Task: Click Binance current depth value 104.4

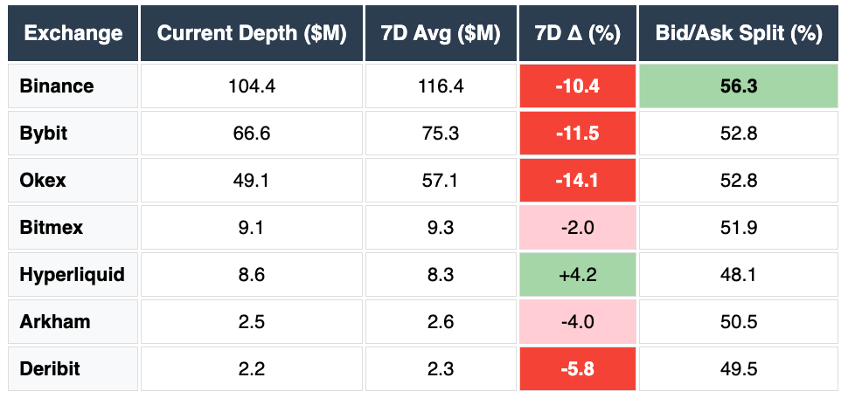Action: point(252,86)
